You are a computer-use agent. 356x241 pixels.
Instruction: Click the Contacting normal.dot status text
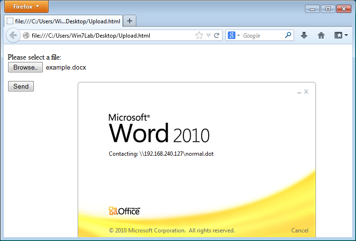(x=161, y=154)
